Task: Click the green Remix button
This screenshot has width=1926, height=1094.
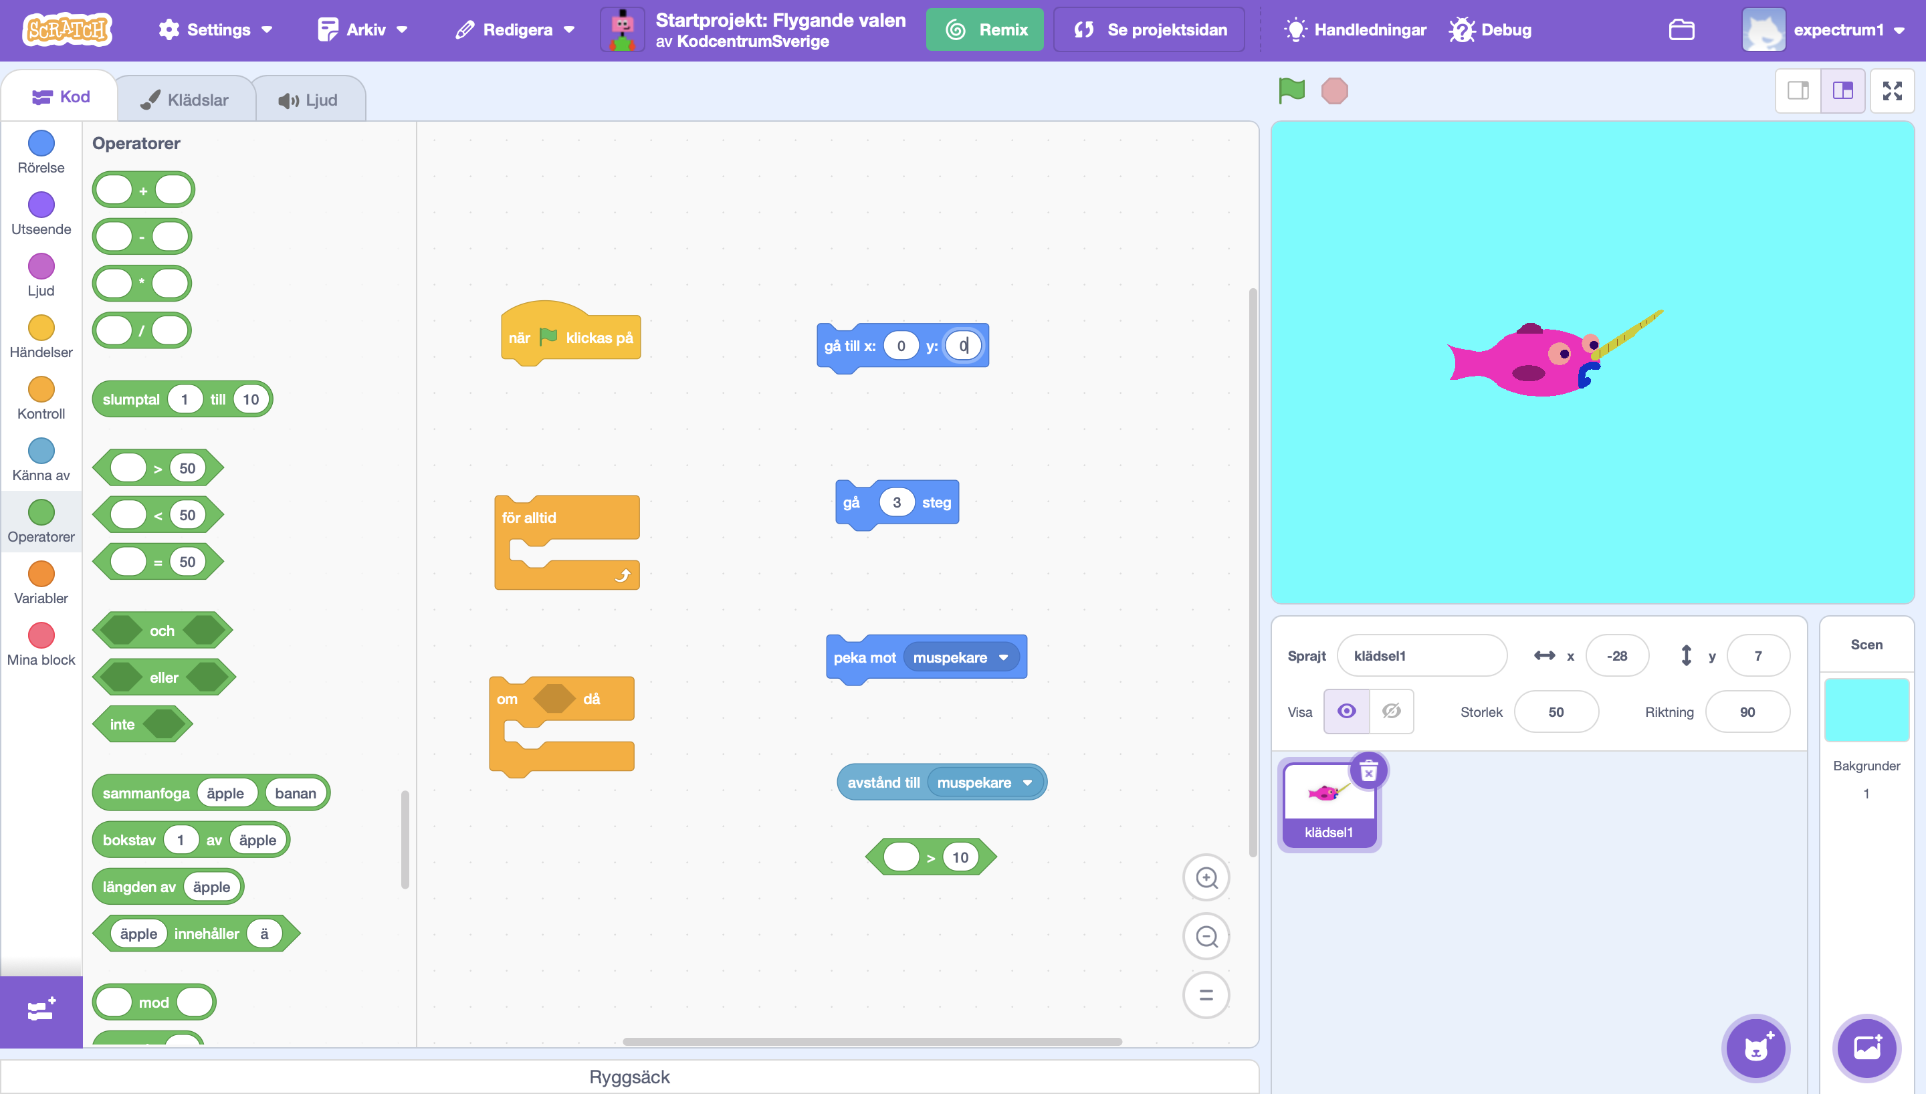Action: coord(984,30)
